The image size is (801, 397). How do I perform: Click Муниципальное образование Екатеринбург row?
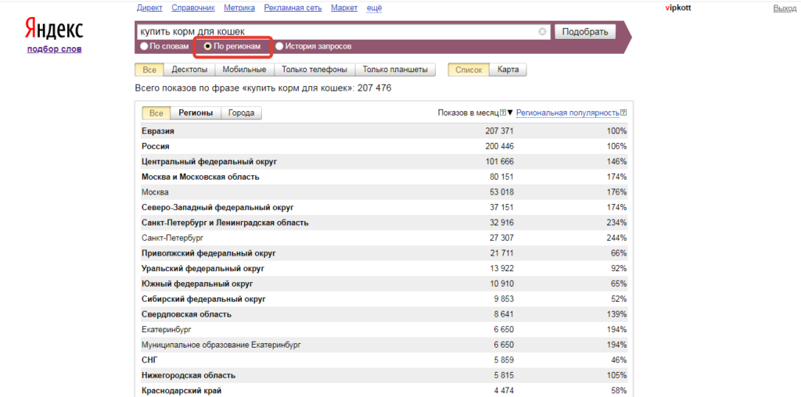click(x=384, y=345)
